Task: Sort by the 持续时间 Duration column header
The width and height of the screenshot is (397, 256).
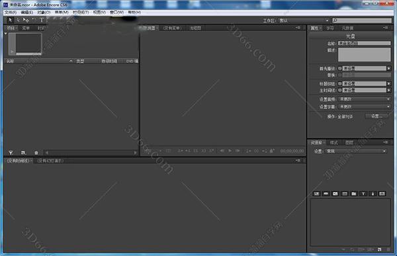Action: pos(109,61)
